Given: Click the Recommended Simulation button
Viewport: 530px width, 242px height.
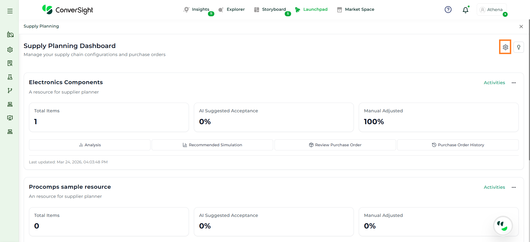Looking at the screenshot, I should pyautogui.click(x=212, y=145).
